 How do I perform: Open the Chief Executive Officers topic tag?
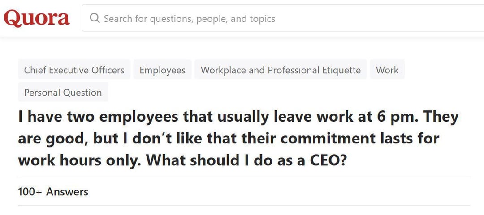pyautogui.click(x=74, y=70)
